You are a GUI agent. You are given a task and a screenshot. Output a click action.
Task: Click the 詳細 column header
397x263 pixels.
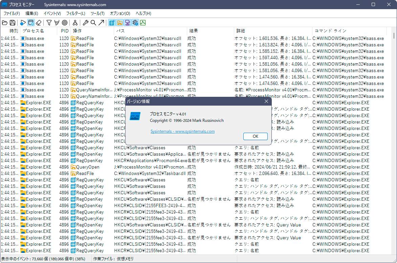click(x=273, y=31)
